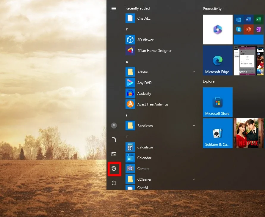Open Audacity from the app list
The height and width of the screenshot is (217, 265).
coord(144,93)
